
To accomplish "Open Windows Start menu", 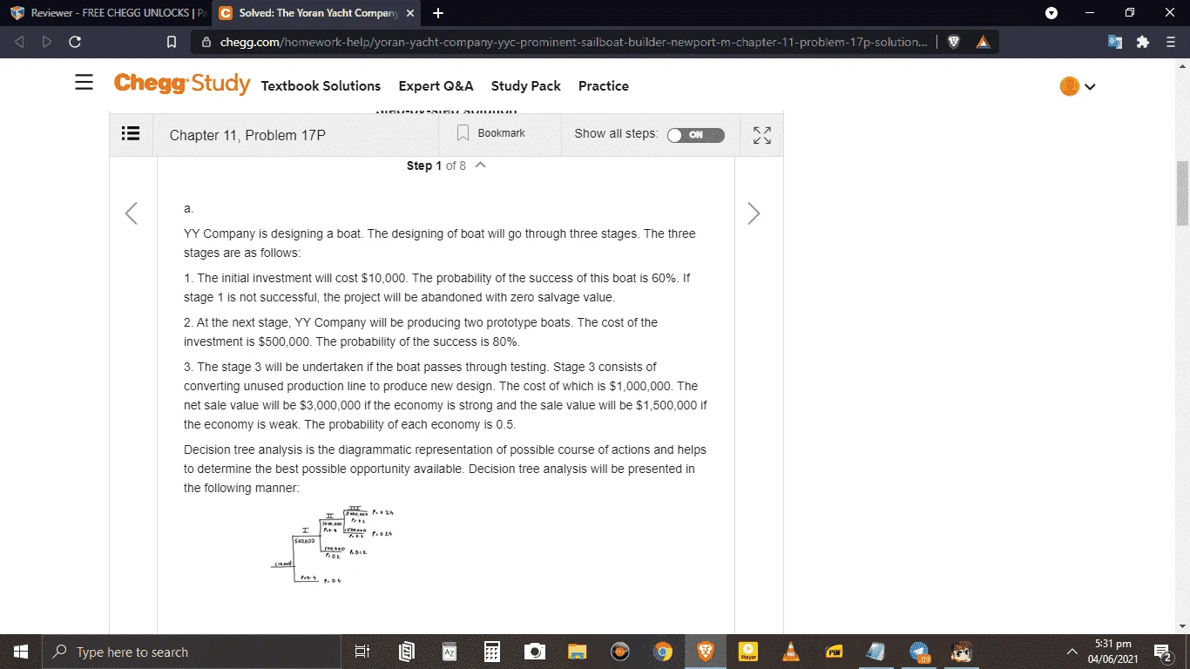I will click(21, 652).
